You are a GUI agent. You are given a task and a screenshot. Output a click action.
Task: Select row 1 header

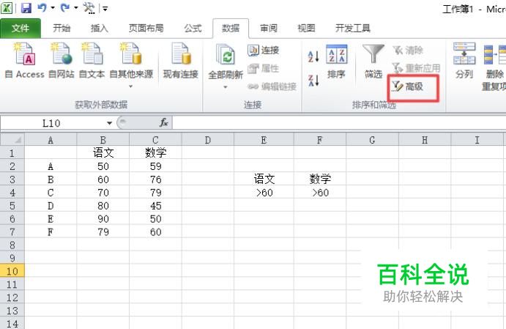pos(12,152)
